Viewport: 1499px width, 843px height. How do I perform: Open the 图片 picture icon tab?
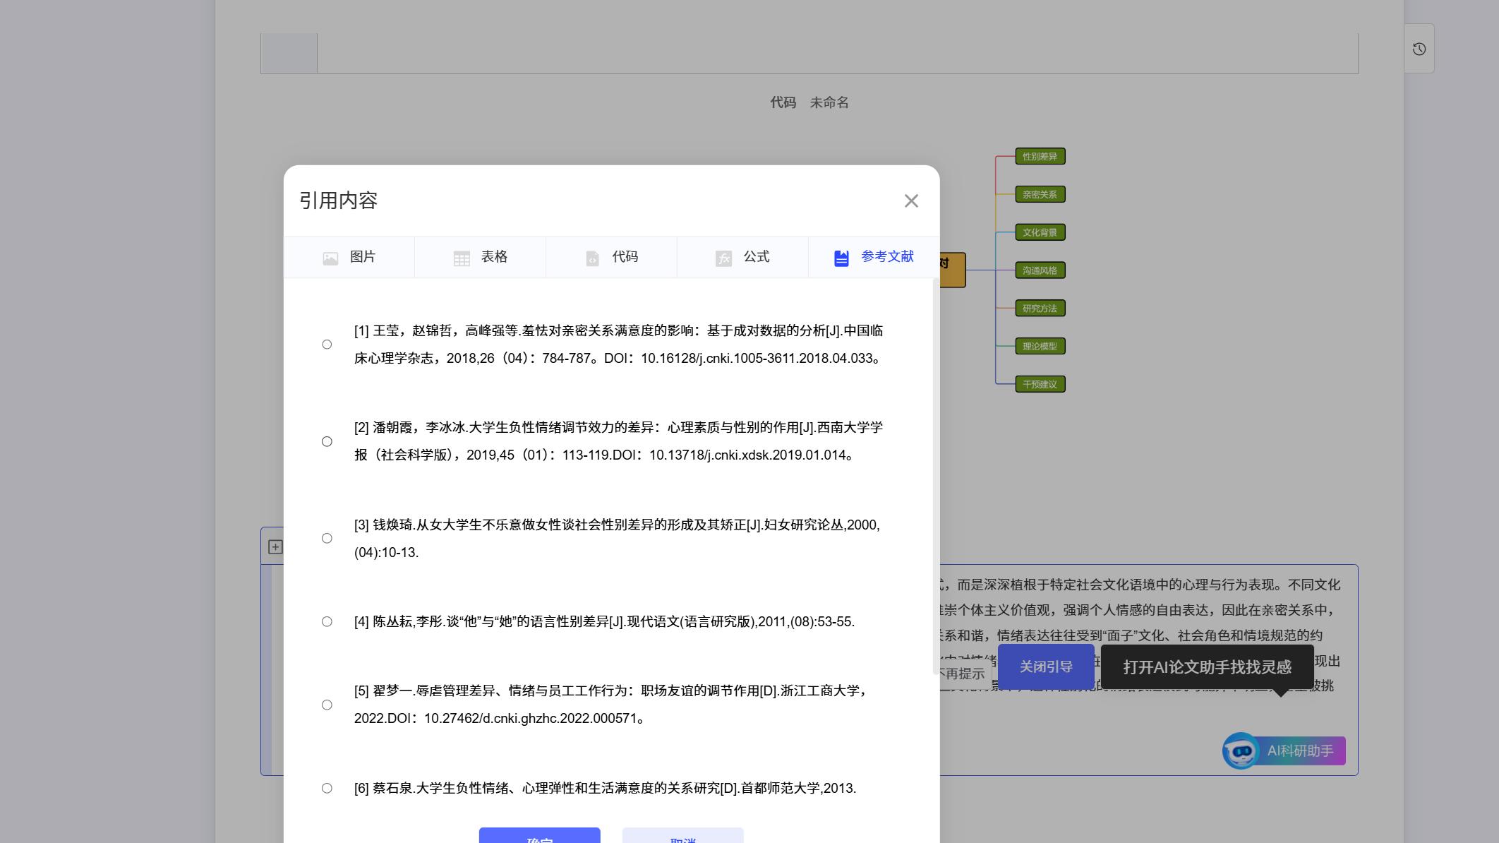tap(331, 257)
